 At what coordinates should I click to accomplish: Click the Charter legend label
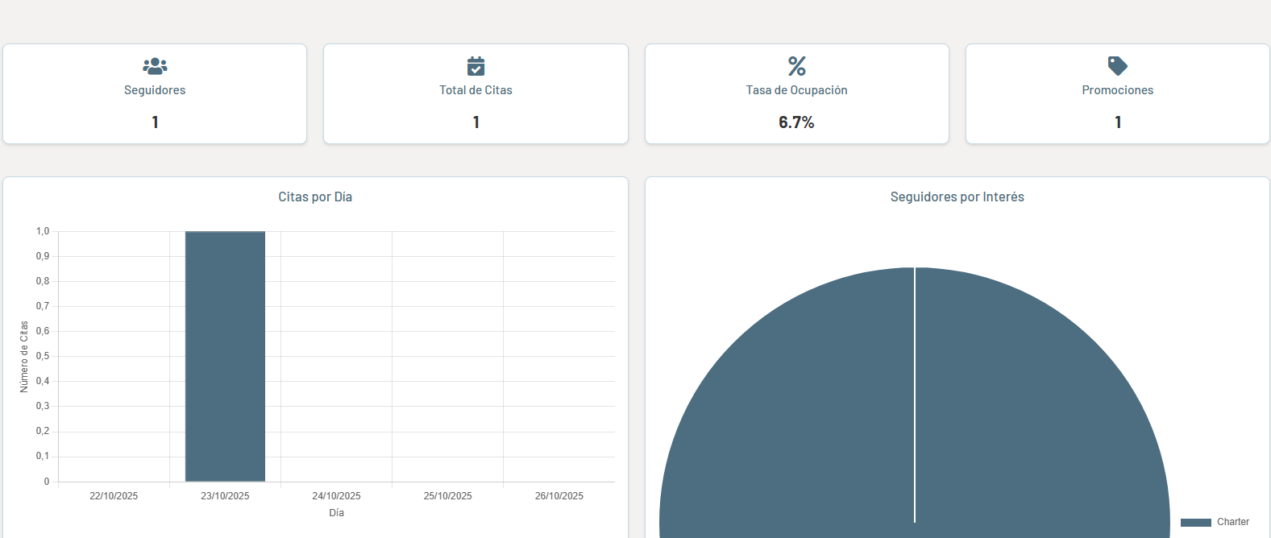click(x=1233, y=522)
